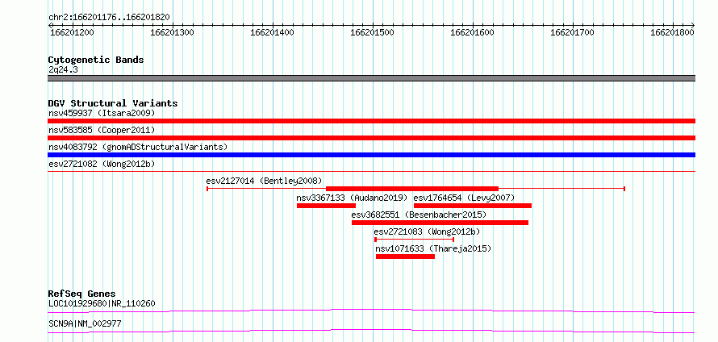Select the red nsv3367133 variant bar

pyautogui.click(x=326, y=206)
